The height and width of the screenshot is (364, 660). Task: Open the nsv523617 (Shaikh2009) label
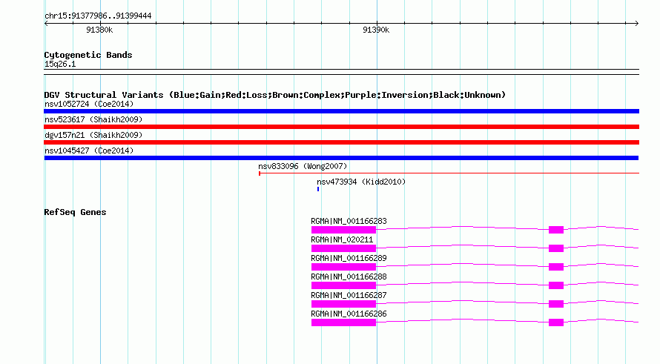[93, 119]
